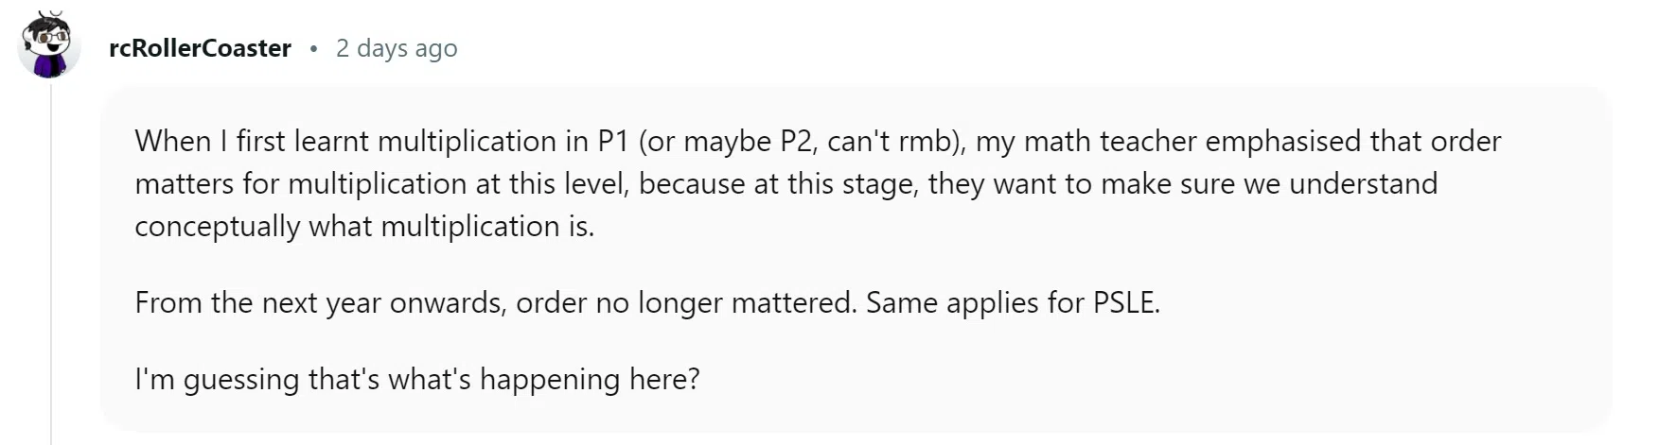
Task: Click the line "I'm guessing that's what's happening here?"
Action: (x=416, y=379)
